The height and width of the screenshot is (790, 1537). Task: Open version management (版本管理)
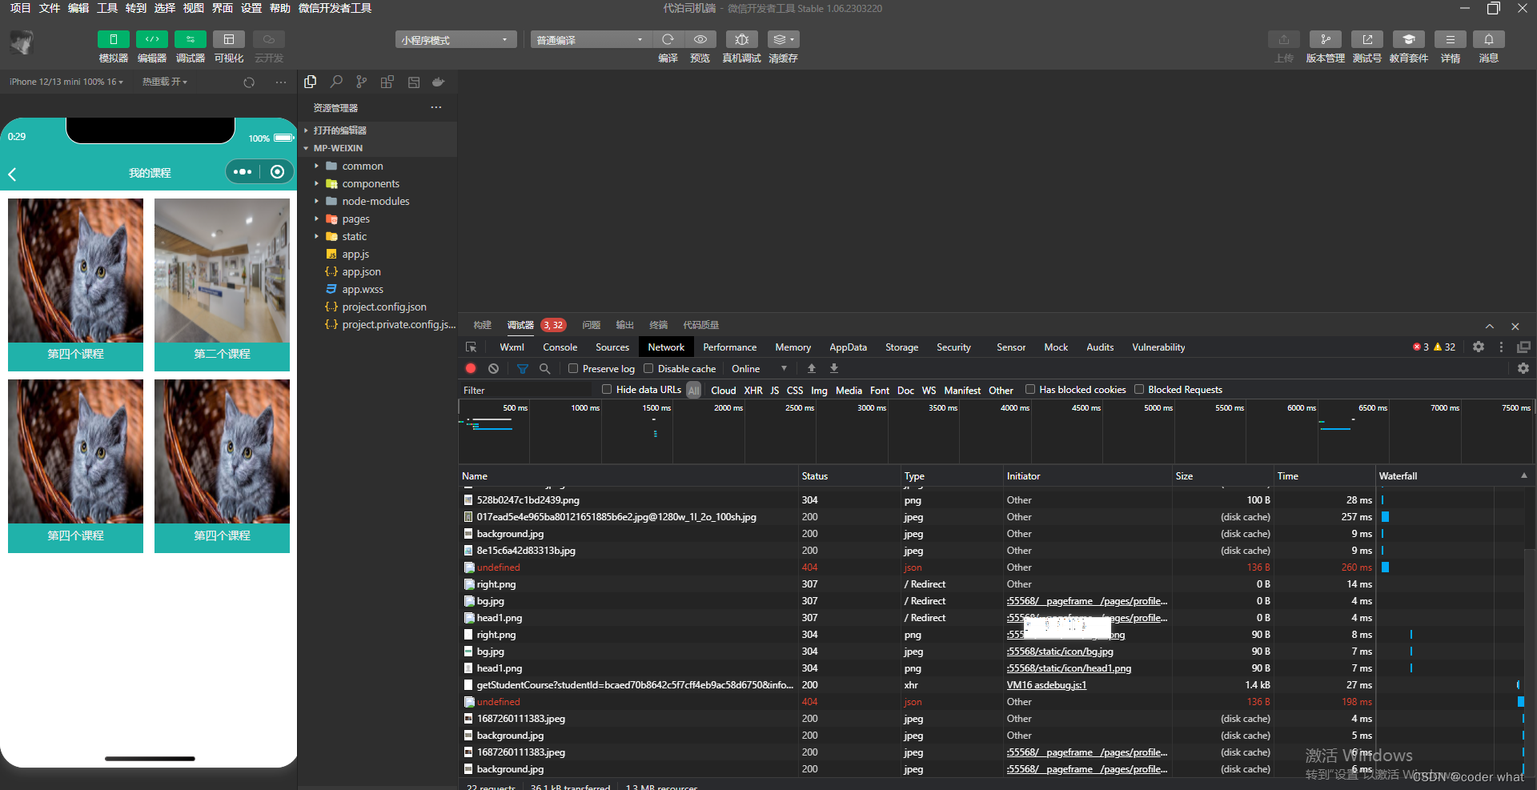(x=1325, y=39)
